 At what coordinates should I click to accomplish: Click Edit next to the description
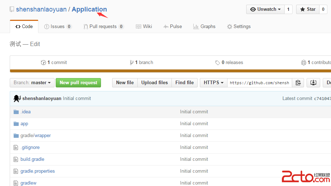coord(35,44)
